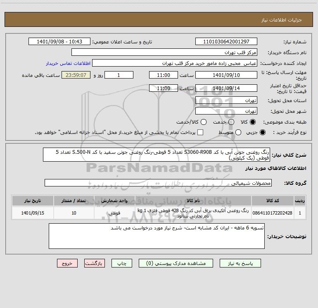Click the quantity cell showing 10
This screenshot has width=318, height=308.
[x=74, y=213]
